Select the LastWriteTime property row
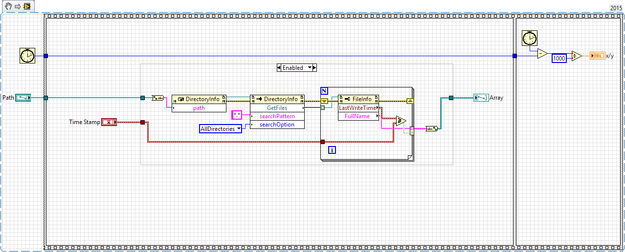Screen dimensions: 625x252 (358, 108)
